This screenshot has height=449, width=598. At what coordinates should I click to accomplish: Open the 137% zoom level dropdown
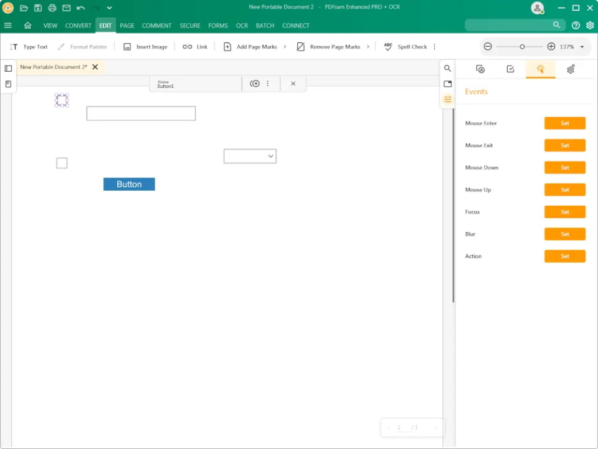pos(582,47)
